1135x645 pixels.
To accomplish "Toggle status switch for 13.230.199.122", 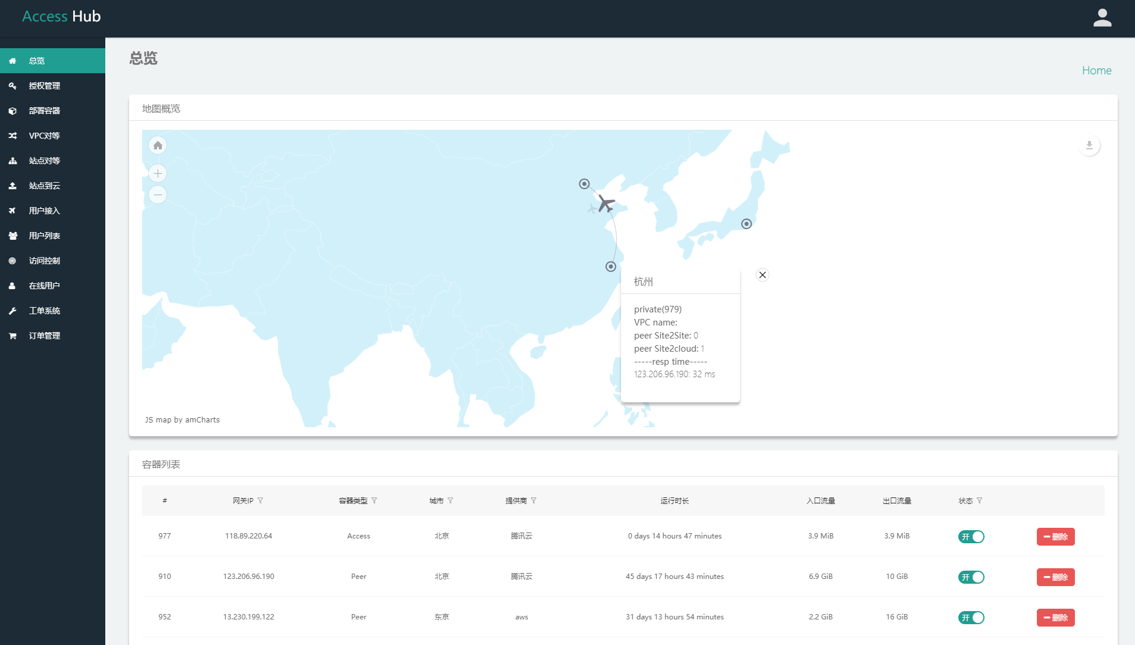I will pyautogui.click(x=971, y=618).
